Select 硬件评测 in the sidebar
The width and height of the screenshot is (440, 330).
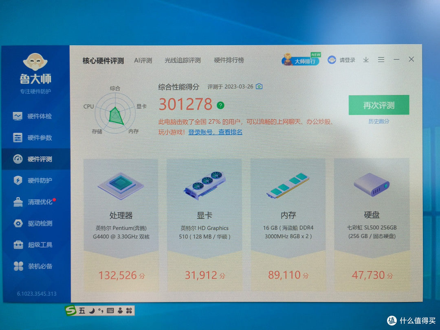coord(35,159)
